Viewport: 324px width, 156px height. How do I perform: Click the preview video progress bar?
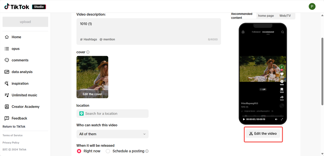[263, 116]
